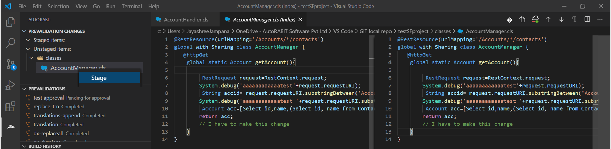Image resolution: width=611 pixels, height=149 pixels.
Task: Click the Users breadcrumb segment
Action: [174, 31]
